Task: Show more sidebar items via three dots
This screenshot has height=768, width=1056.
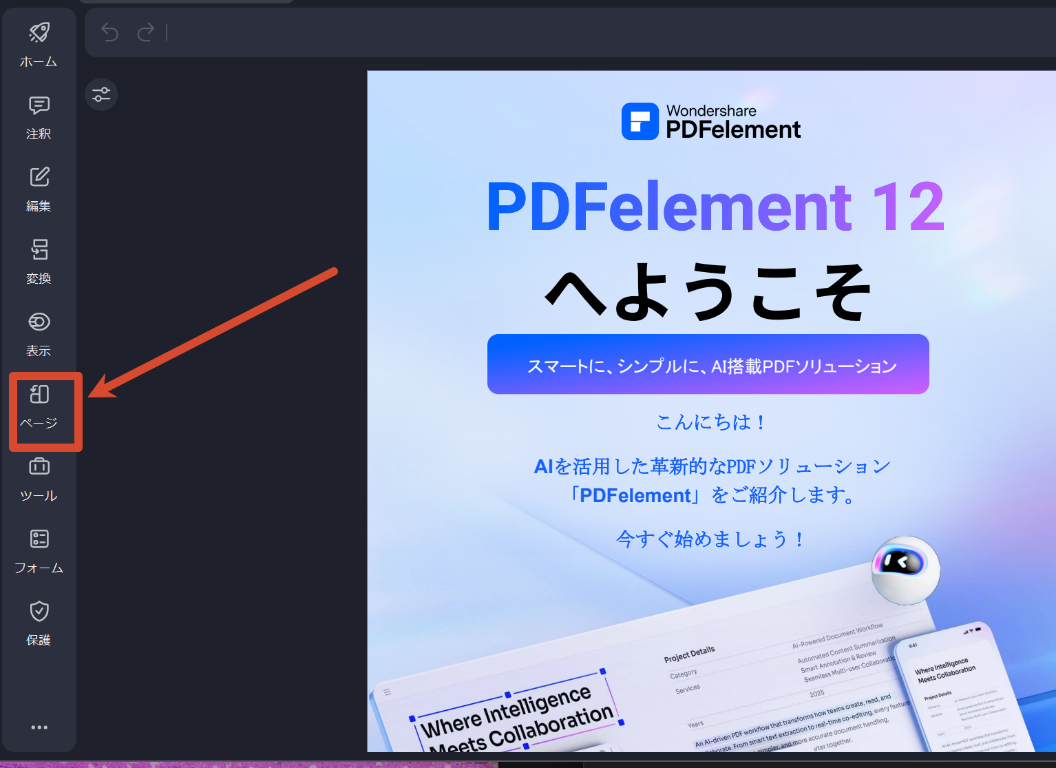Action: [39, 727]
